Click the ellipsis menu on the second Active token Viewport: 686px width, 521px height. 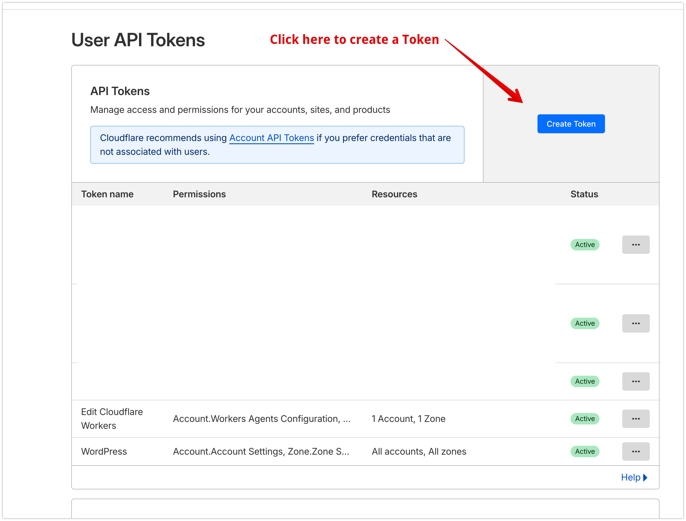point(636,323)
